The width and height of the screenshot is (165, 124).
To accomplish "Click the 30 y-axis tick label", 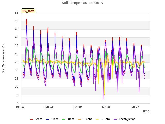I will click(16, 54).
